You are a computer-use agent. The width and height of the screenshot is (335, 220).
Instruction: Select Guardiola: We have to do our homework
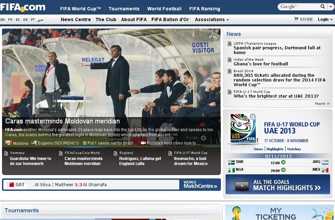(31, 161)
